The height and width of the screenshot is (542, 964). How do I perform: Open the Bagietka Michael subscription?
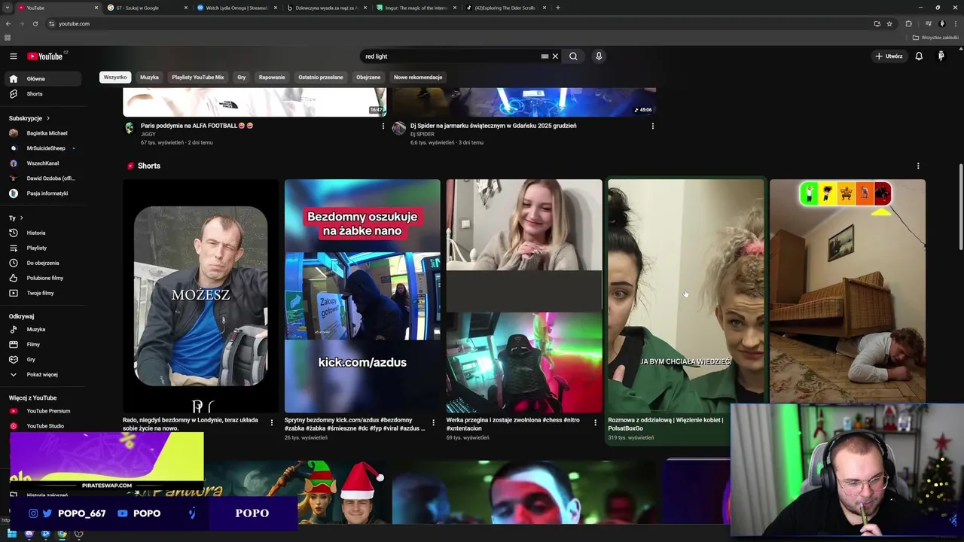(x=45, y=133)
